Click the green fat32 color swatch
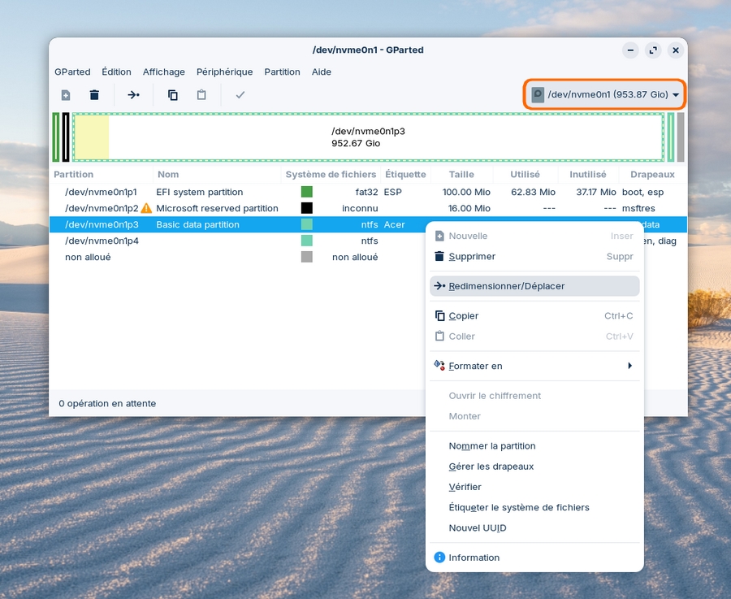The height and width of the screenshot is (599, 731). (306, 193)
